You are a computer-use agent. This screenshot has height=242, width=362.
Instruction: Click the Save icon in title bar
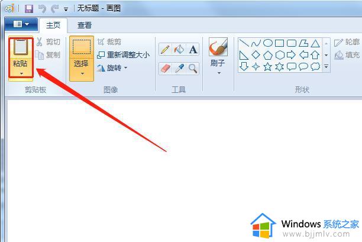pos(29,9)
